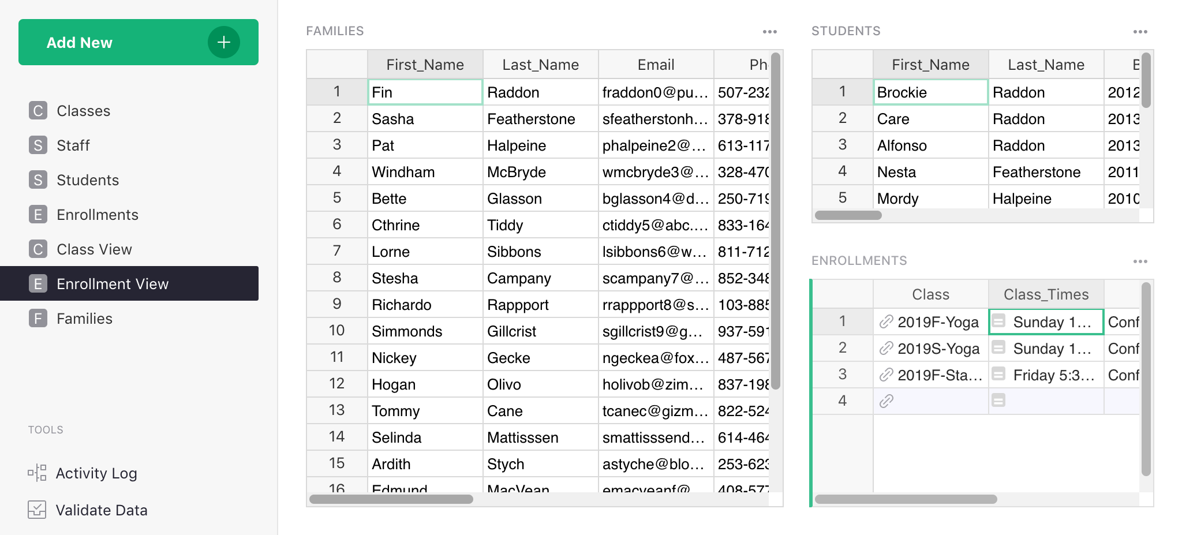Open the STUDENTS widget options menu
1182x535 pixels.
[x=1139, y=31]
